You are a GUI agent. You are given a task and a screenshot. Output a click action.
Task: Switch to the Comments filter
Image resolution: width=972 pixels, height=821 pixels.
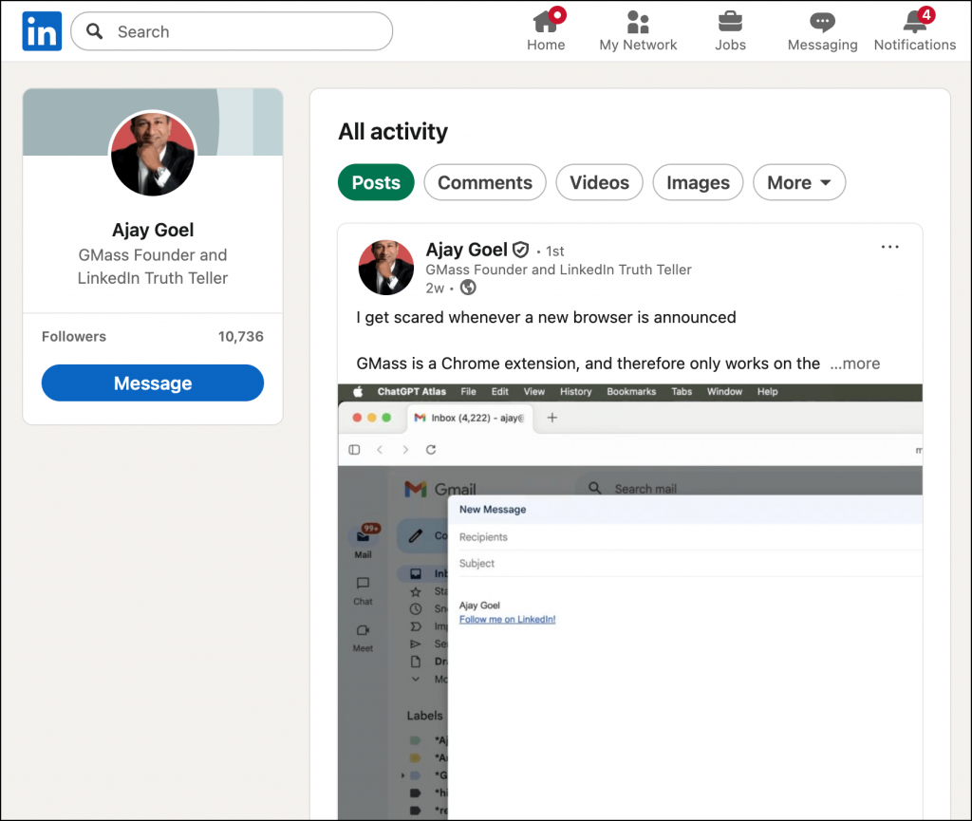click(x=484, y=183)
